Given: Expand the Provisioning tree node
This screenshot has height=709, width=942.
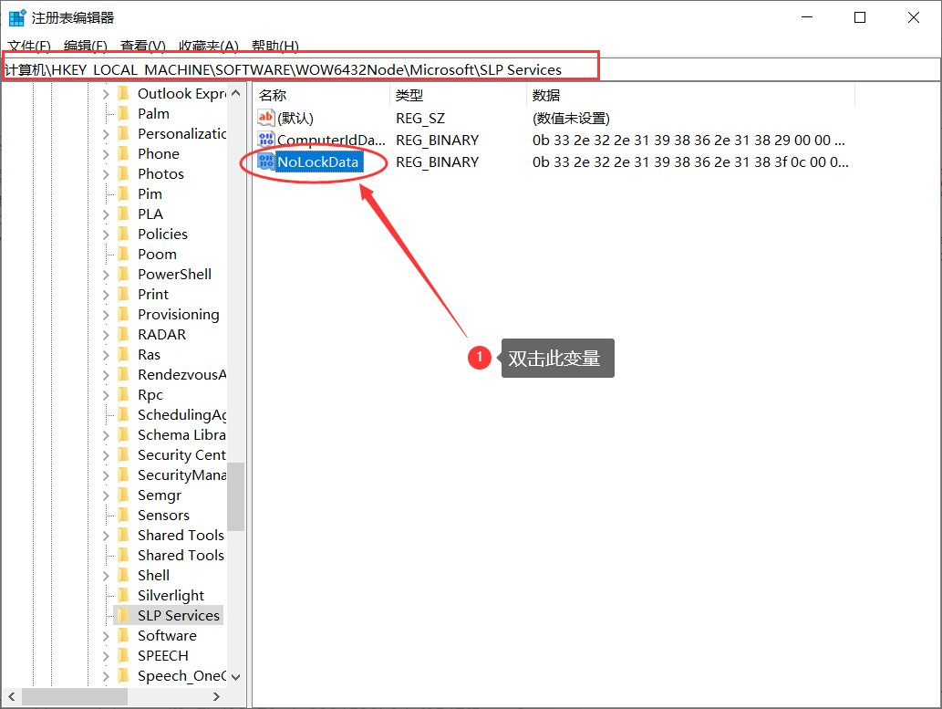Looking at the screenshot, I should coord(106,315).
